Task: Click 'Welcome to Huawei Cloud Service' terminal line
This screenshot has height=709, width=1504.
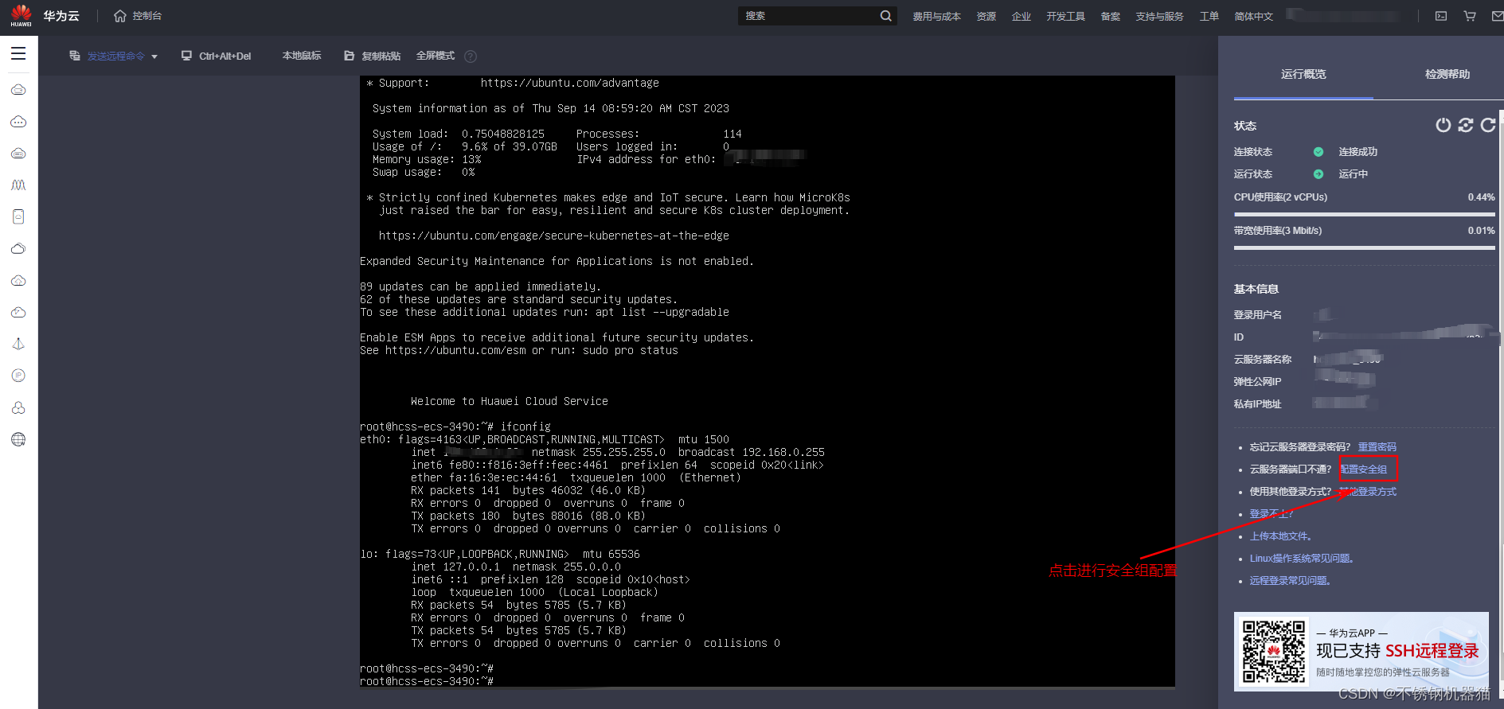Action: pyautogui.click(x=510, y=401)
